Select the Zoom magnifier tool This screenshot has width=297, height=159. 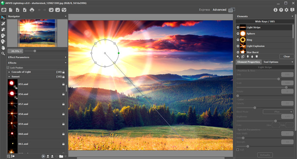pos(3,54)
